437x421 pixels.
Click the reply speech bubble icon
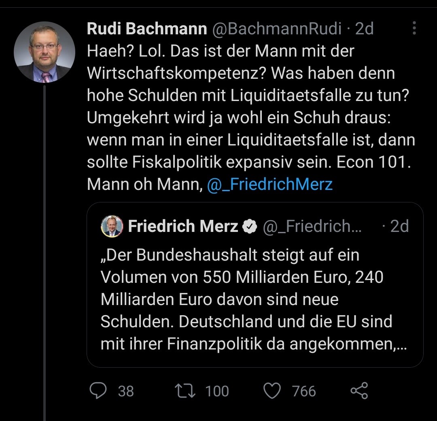(98, 391)
